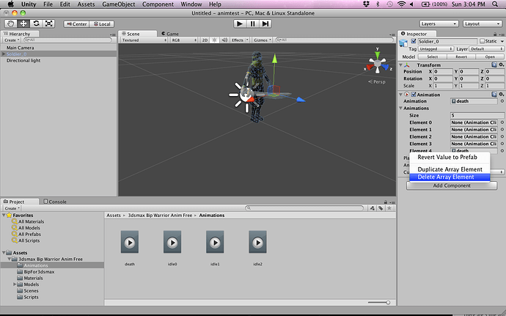Open the Layout dropdown
Image resolution: width=506 pixels, height=316 pixels.
tap(482, 24)
